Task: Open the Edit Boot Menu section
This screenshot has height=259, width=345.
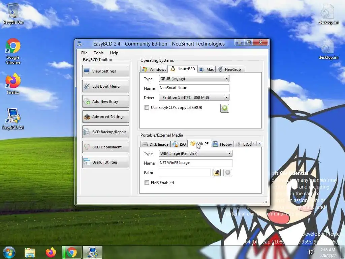Action: pyautogui.click(x=105, y=86)
